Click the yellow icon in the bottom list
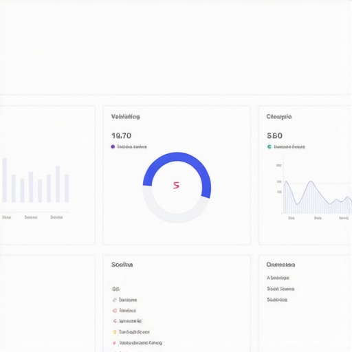This screenshot has height=352, width=352. click(115, 332)
